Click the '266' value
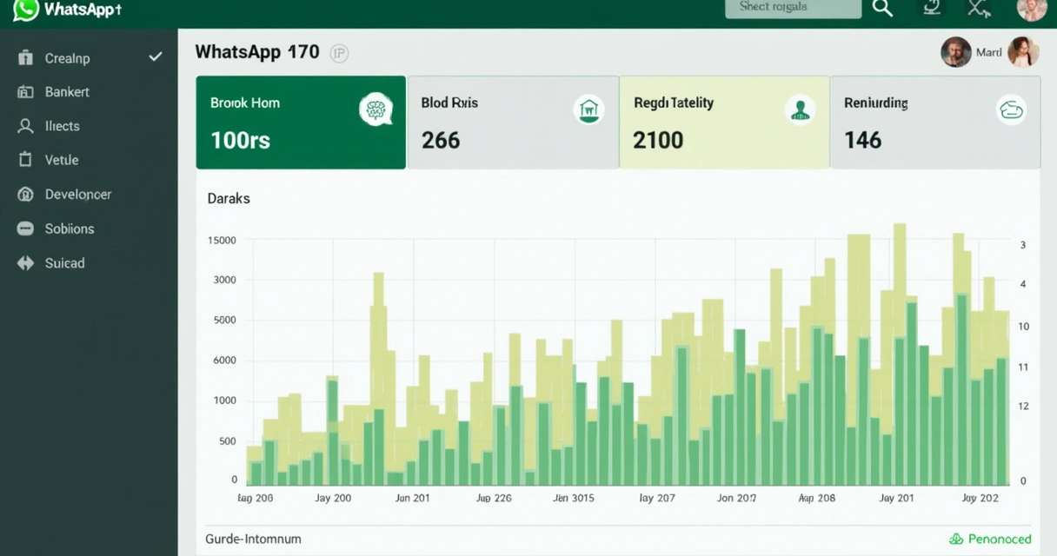This screenshot has height=556, width=1057. (x=441, y=140)
